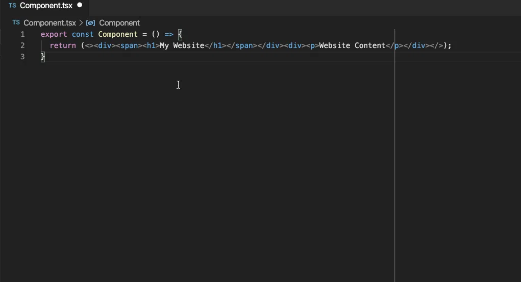Open Component.tsx in the breadcrumb path

(x=50, y=23)
